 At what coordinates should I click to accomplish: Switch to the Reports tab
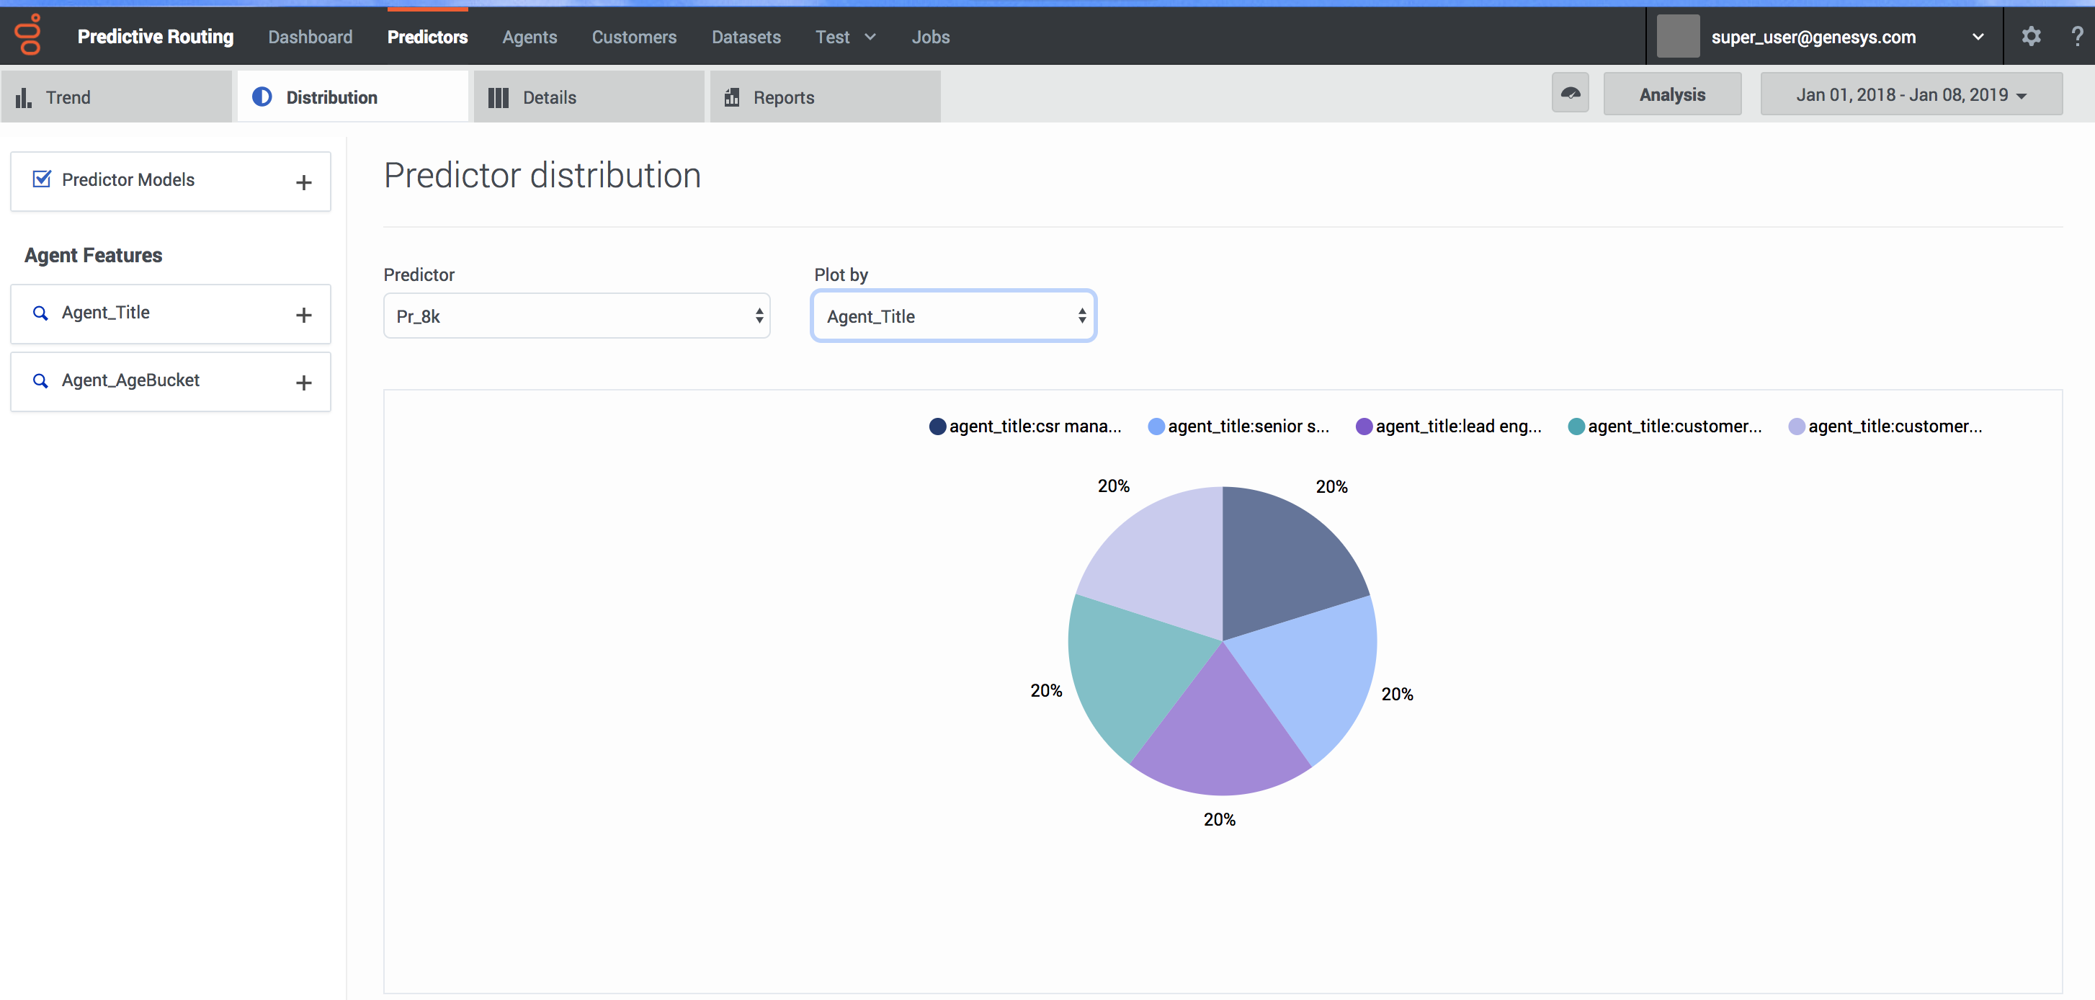825,97
